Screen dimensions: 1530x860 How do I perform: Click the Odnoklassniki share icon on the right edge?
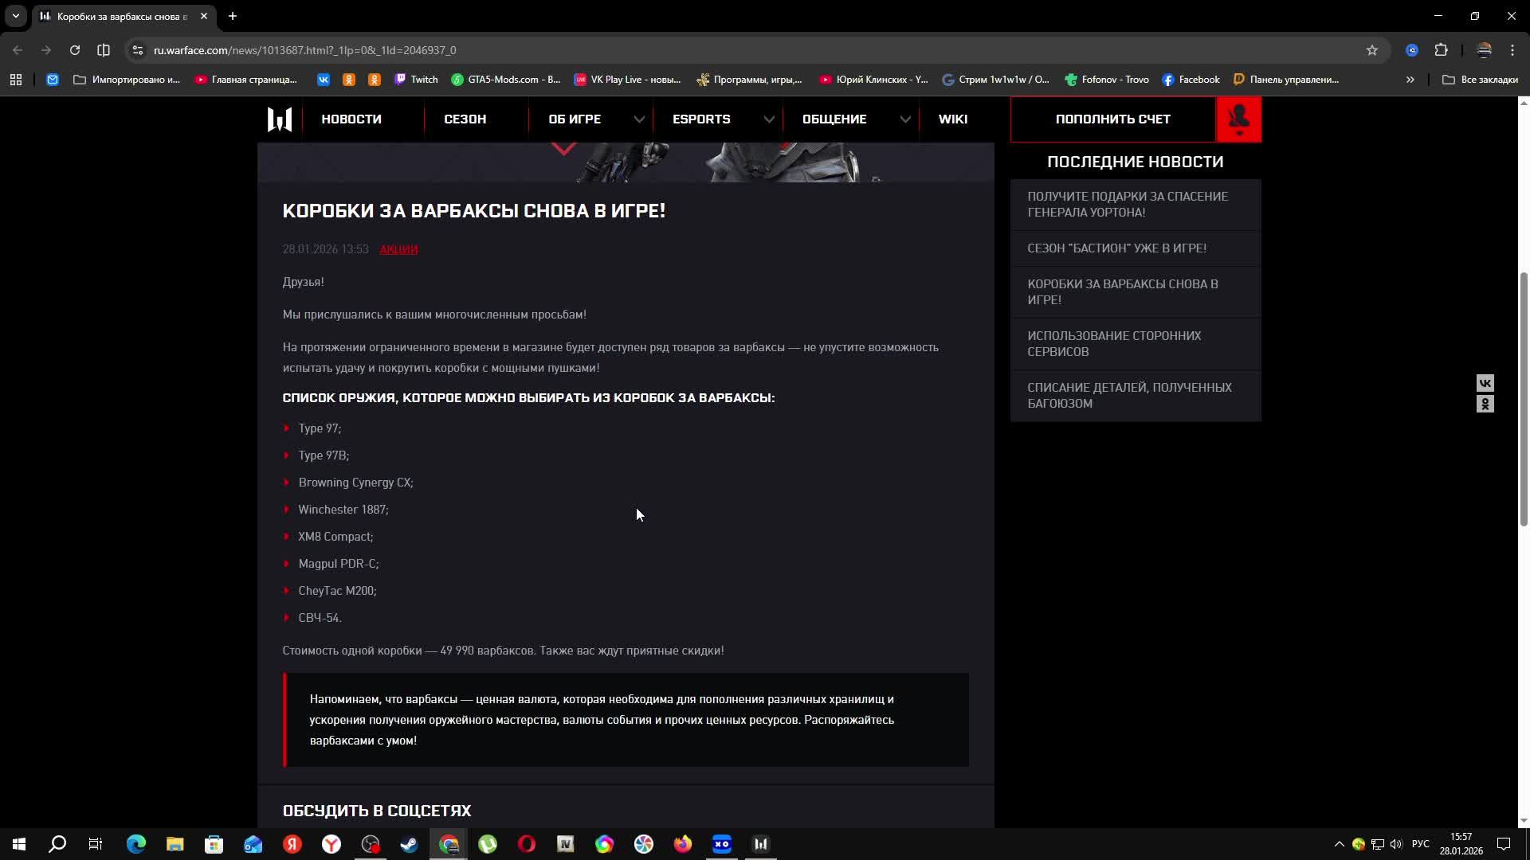point(1485,405)
